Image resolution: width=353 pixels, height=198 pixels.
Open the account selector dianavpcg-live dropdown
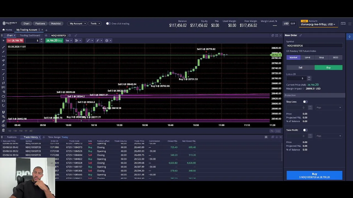pyautogui.click(x=318, y=24)
